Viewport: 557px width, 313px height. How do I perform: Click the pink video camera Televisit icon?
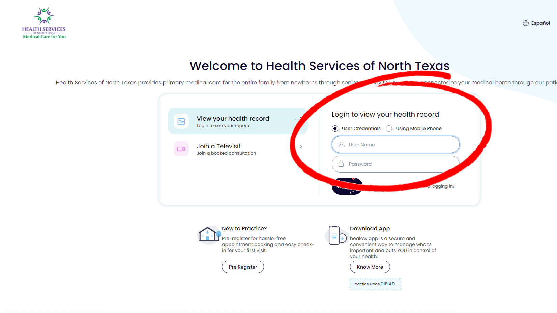[181, 149]
